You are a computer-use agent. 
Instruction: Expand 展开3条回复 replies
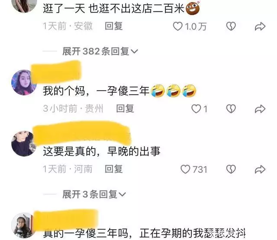click(94, 195)
